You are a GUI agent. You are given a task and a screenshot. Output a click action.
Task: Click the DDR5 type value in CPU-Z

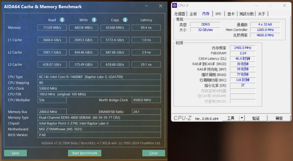[205, 24]
